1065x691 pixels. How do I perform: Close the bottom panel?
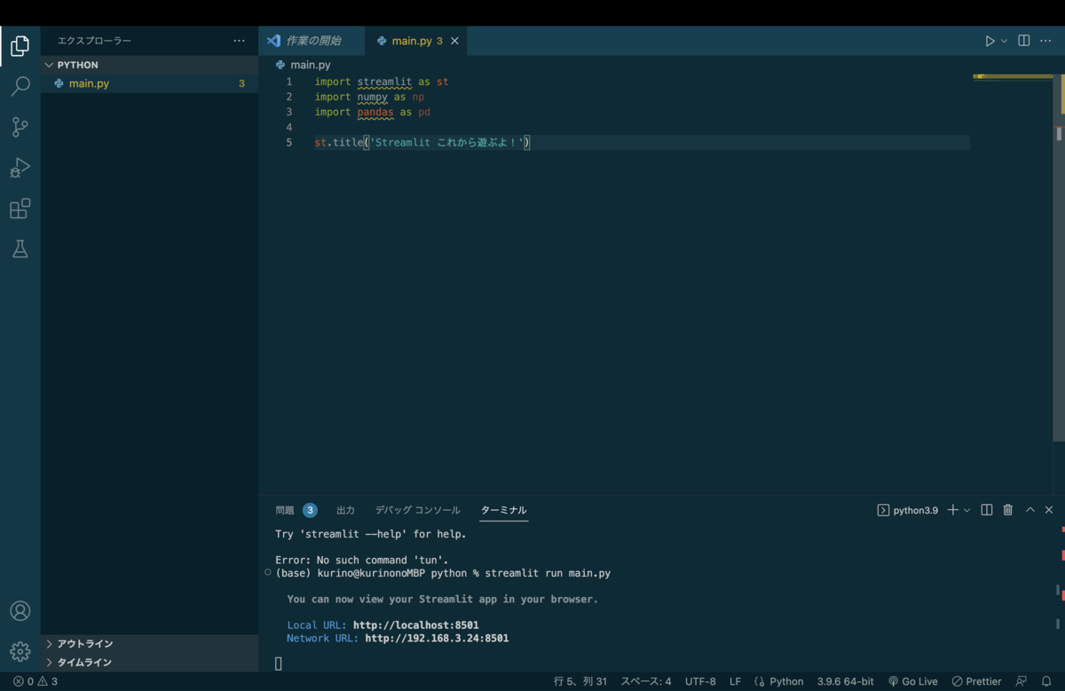(1049, 510)
